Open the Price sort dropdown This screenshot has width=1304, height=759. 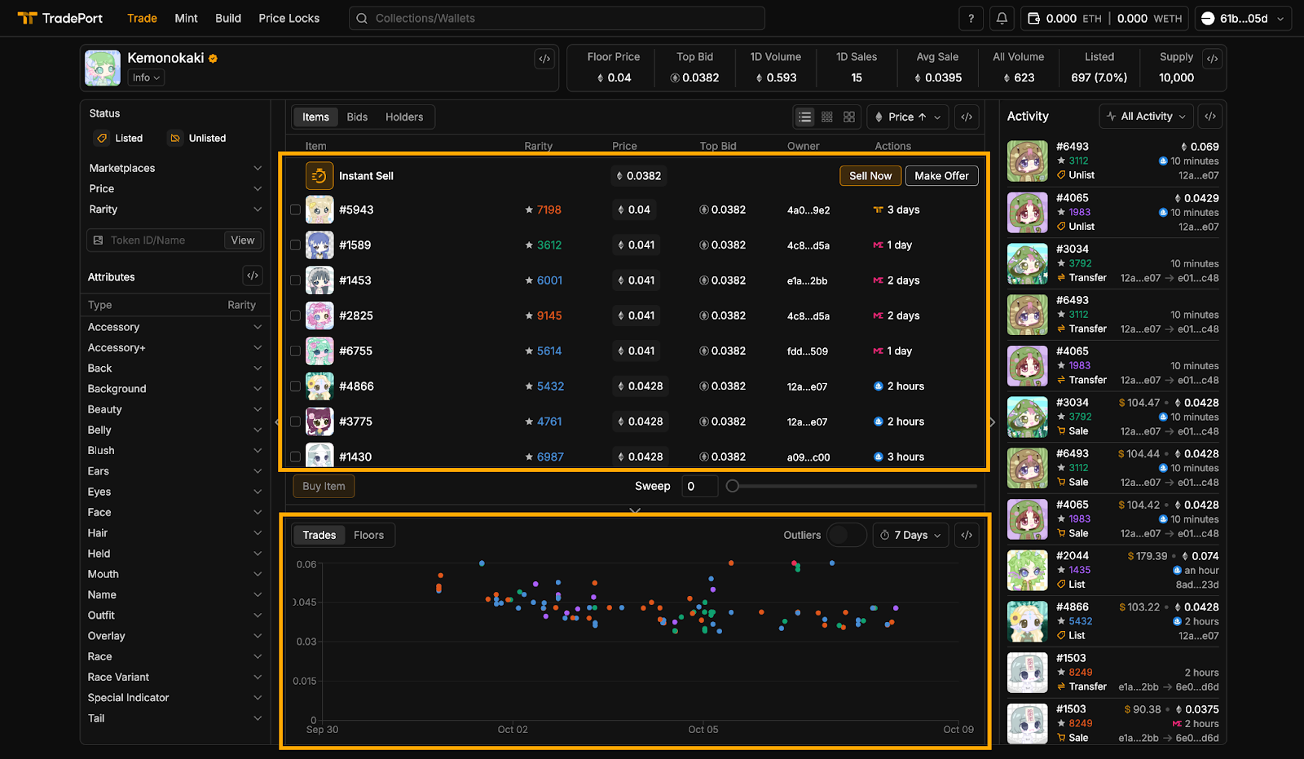907,117
